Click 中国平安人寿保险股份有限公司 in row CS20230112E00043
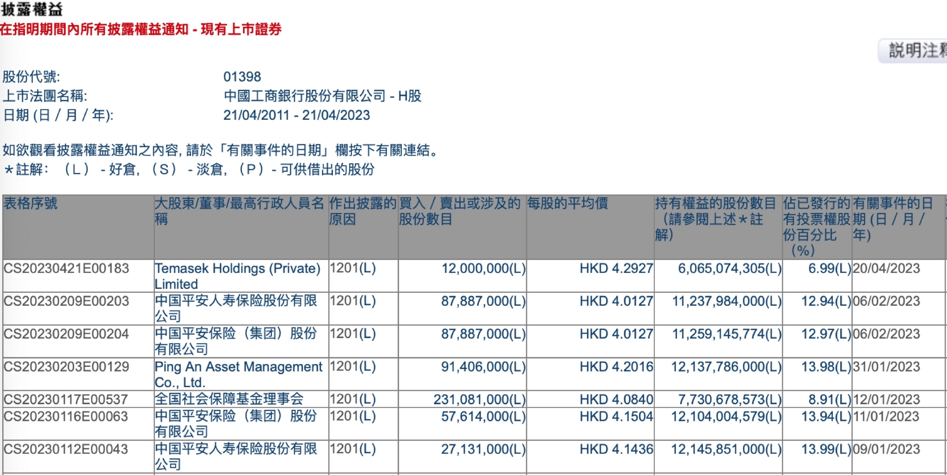This screenshot has width=947, height=475. click(x=236, y=456)
